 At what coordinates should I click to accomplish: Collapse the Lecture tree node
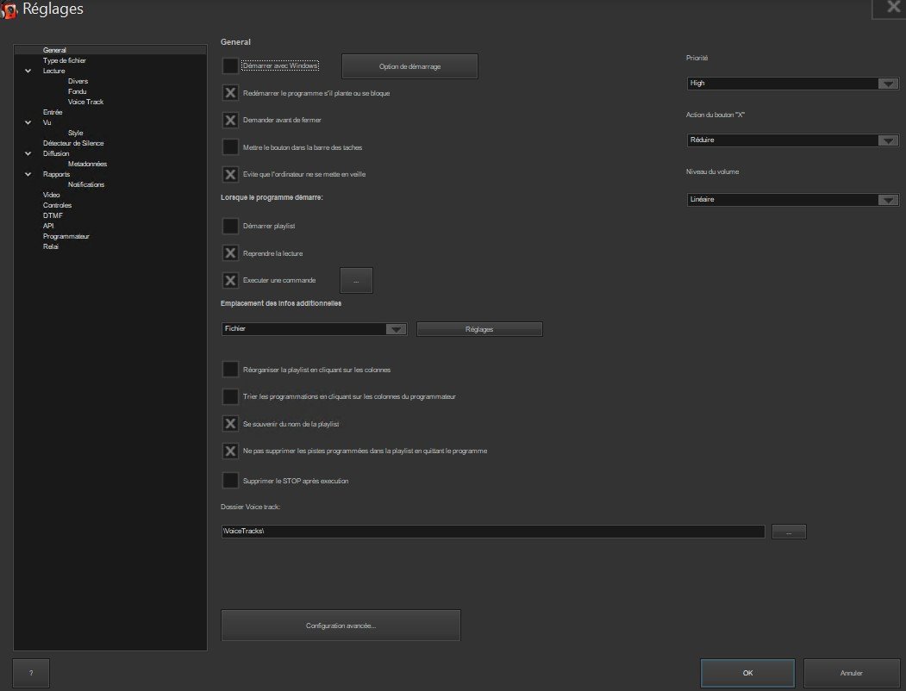point(28,72)
